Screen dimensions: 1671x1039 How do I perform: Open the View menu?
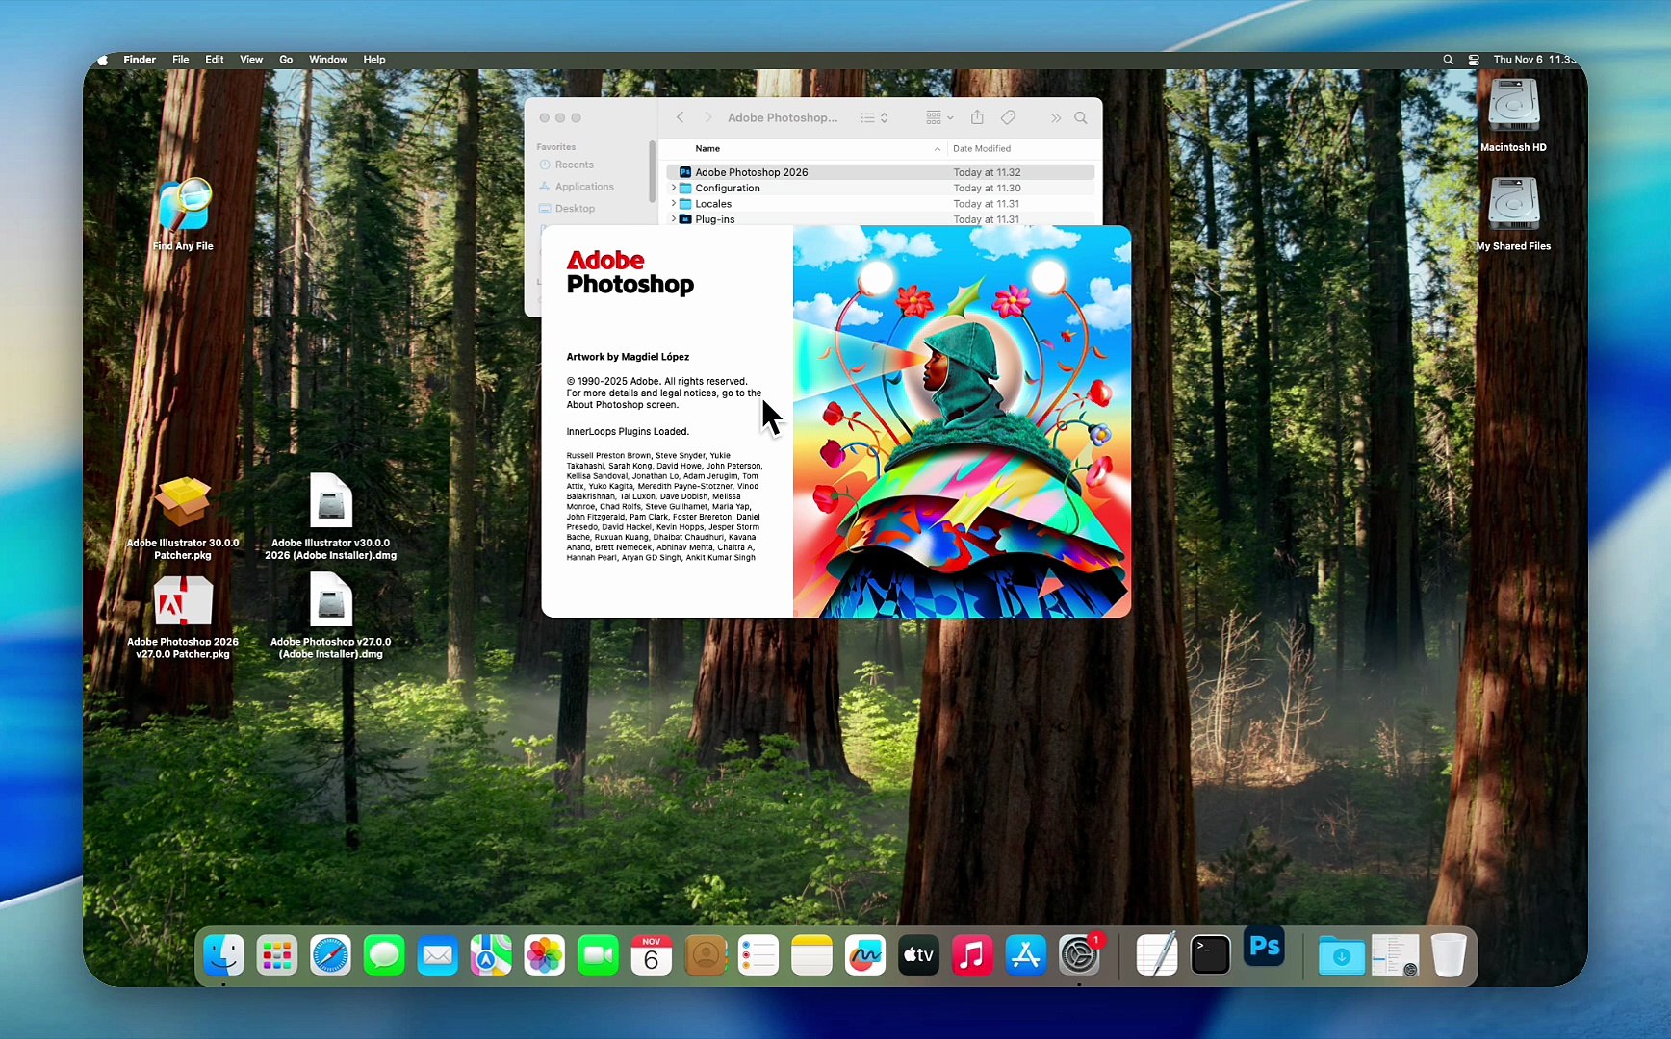click(x=251, y=60)
